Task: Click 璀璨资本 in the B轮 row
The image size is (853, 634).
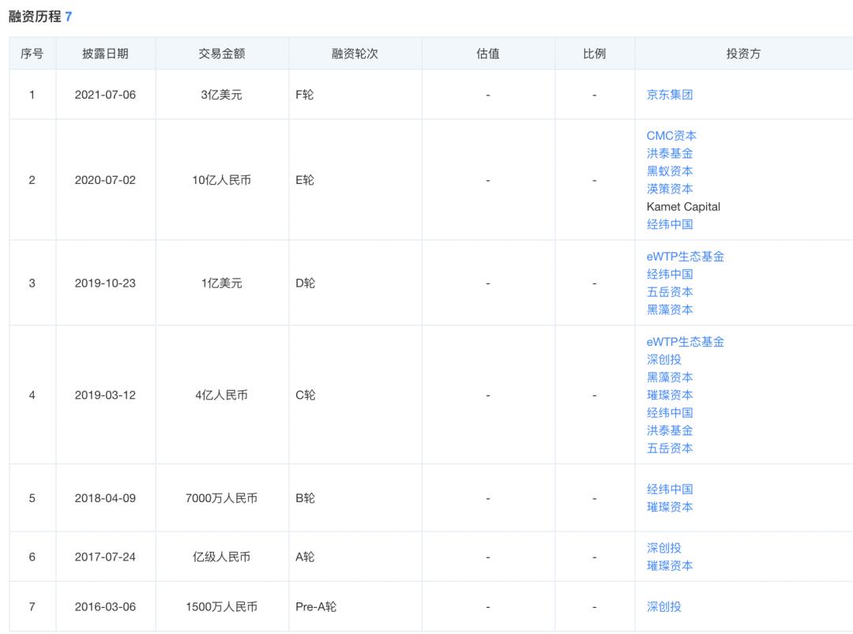Action: tap(669, 507)
